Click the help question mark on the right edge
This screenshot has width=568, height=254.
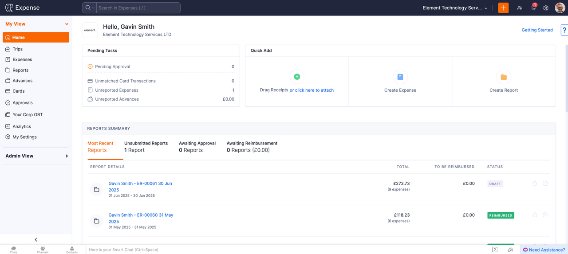click(564, 30)
